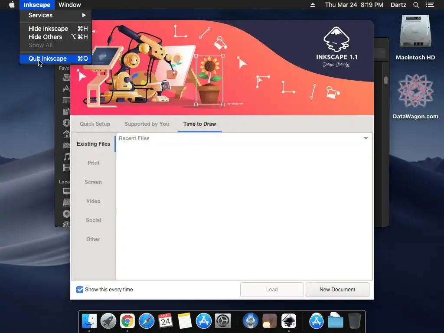Click Documents icon in Finder sidebar
The height and width of the screenshot is (333, 444).
(x=66, y=111)
